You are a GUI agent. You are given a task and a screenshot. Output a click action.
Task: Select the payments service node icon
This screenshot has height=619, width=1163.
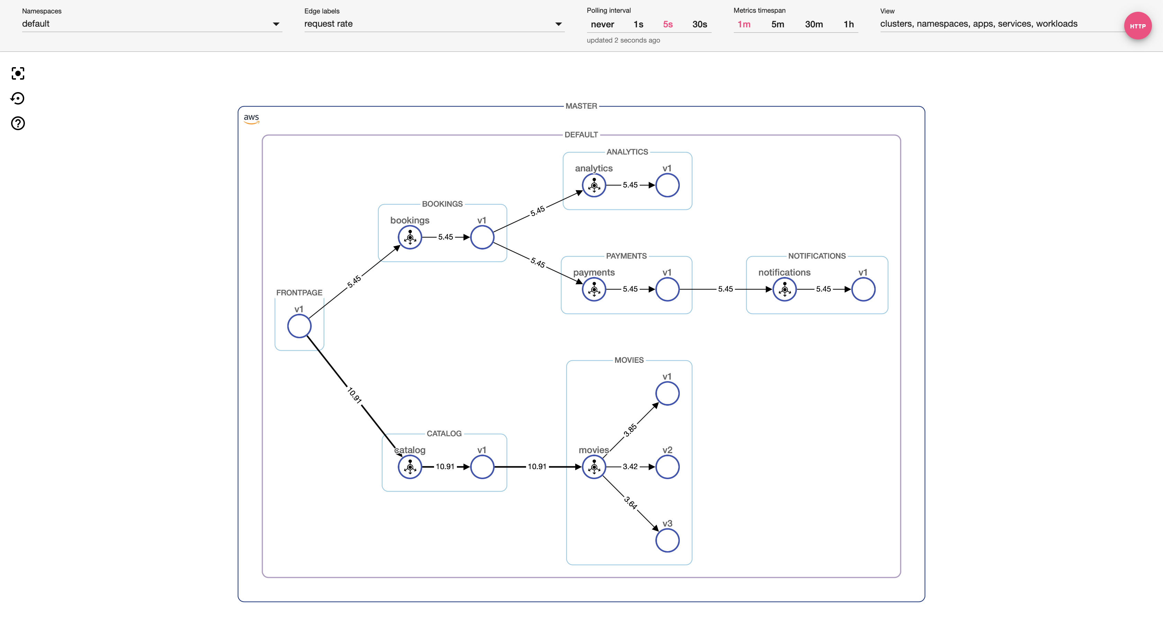coord(594,289)
